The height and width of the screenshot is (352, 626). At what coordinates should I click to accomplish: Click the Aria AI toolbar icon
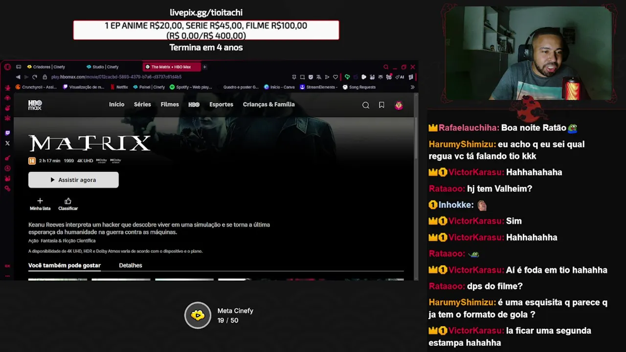point(400,77)
